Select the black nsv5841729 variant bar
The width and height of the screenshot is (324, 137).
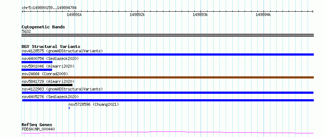47,85
